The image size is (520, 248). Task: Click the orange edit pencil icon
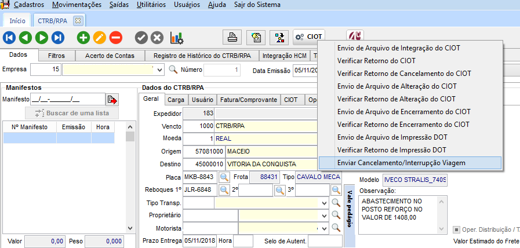click(x=100, y=37)
